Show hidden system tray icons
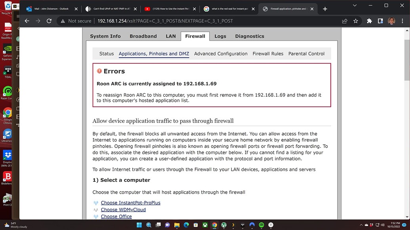The image size is (410, 230). (x=361, y=225)
